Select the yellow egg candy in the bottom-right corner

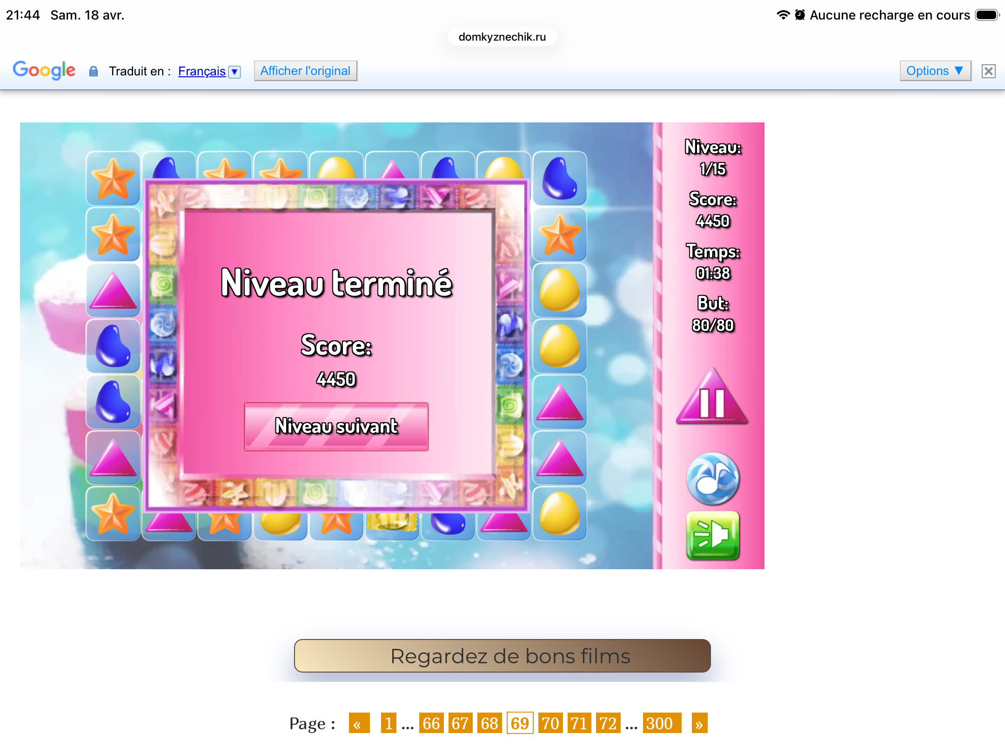coord(559,513)
